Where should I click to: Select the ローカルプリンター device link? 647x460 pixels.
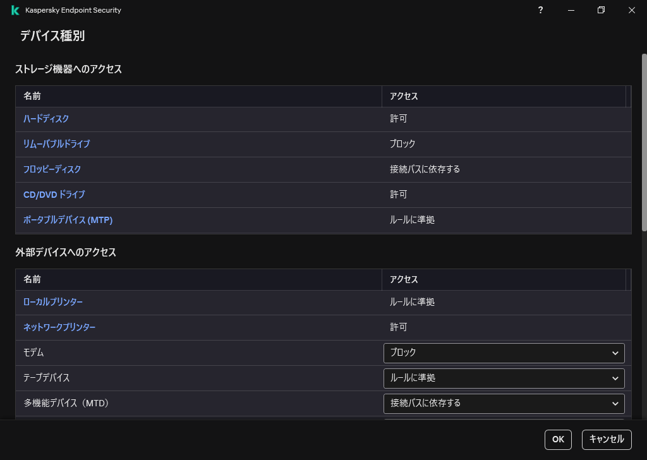52,302
